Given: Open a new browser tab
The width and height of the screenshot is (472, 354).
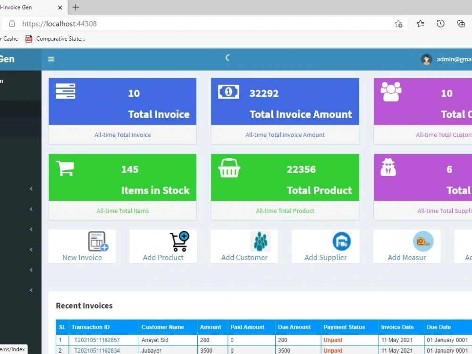Looking at the screenshot, I should [x=76, y=8].
